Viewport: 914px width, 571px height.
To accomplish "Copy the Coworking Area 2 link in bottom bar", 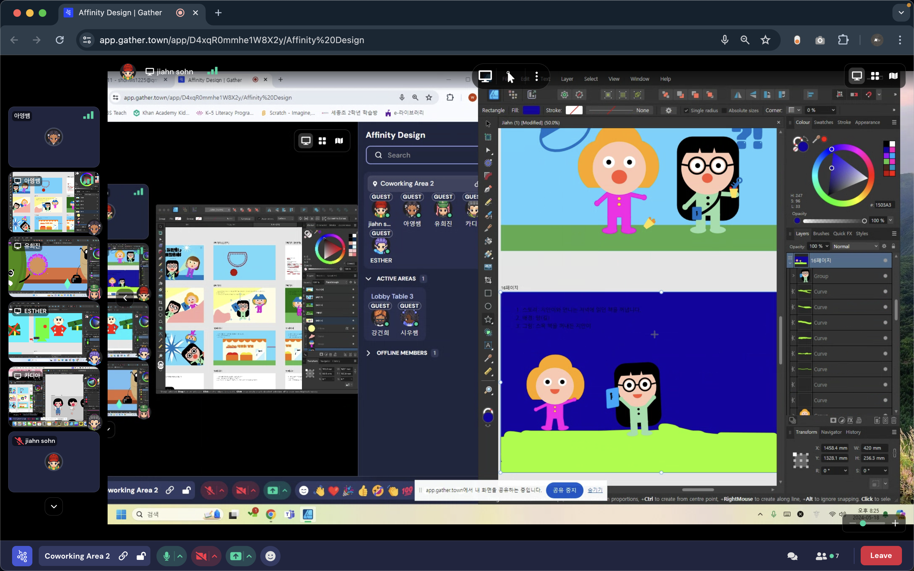I will (x=123, y=556).
